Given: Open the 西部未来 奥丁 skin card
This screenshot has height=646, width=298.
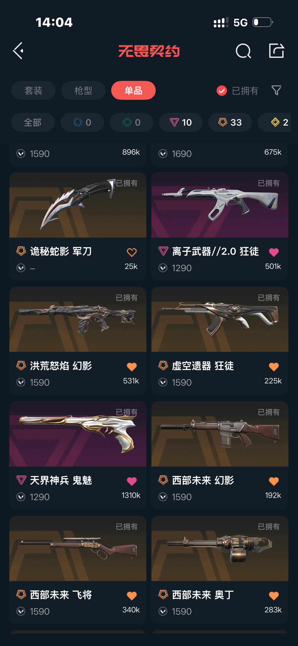Looking at the screenshot, I should pos(220,570).
